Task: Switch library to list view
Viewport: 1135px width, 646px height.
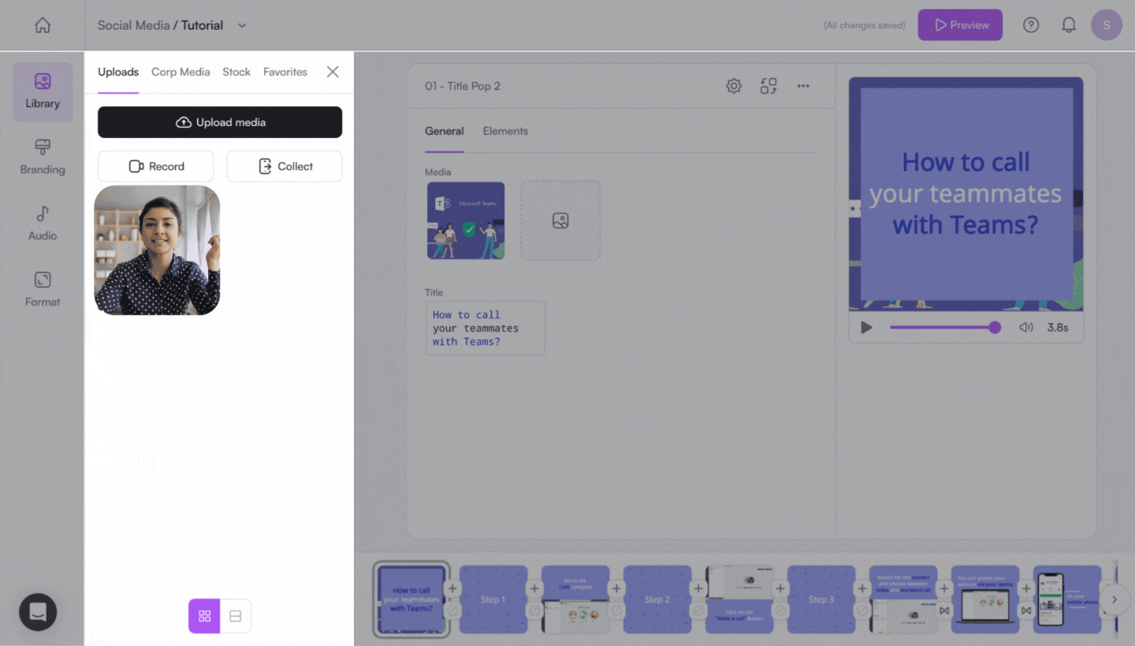Action: tap(235, 616)
